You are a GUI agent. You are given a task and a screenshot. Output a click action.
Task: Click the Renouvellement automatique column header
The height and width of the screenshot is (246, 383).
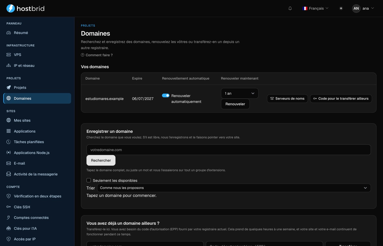pos(186,78)
